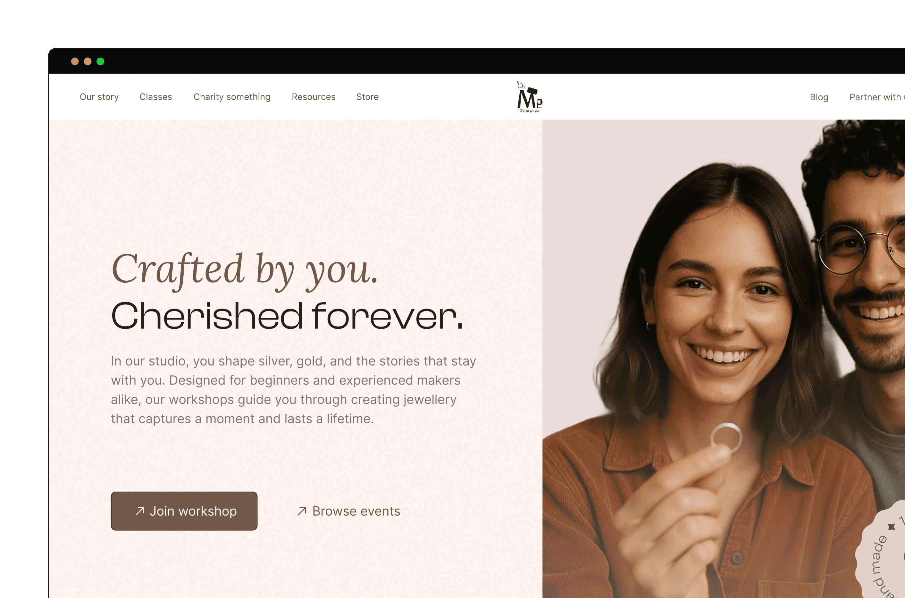Visit the Store nav item

tap(367, 97)
